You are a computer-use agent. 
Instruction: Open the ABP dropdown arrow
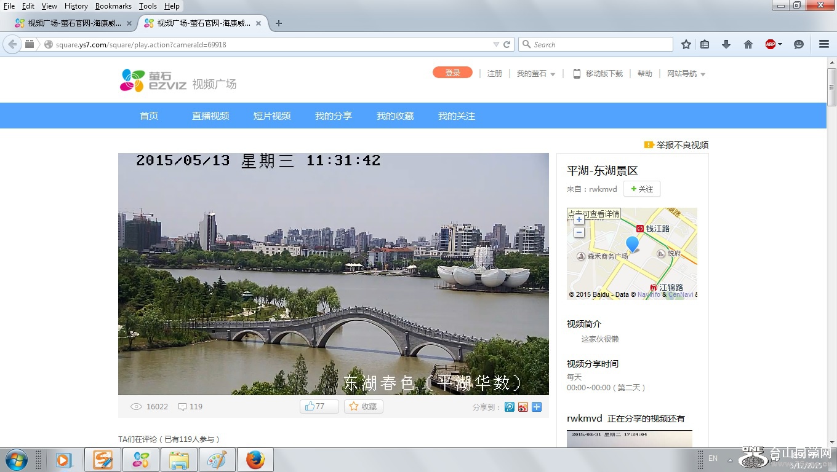click(x=780, y=44)
